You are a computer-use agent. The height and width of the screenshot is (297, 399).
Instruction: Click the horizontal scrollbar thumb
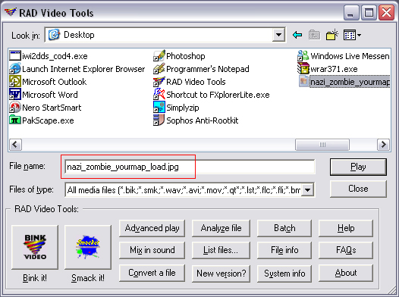(322, 145)
